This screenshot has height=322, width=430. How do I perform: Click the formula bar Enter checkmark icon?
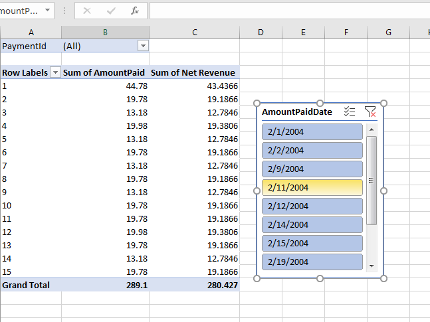(x=111, y=11)
